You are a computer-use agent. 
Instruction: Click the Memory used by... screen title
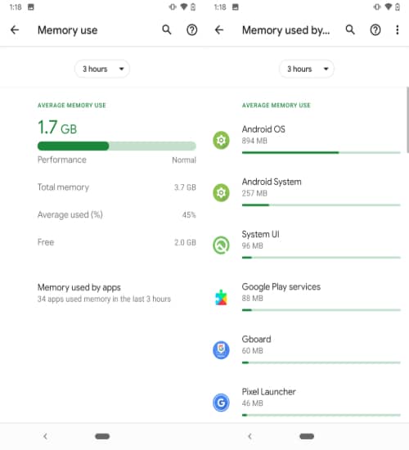[285, 30]
